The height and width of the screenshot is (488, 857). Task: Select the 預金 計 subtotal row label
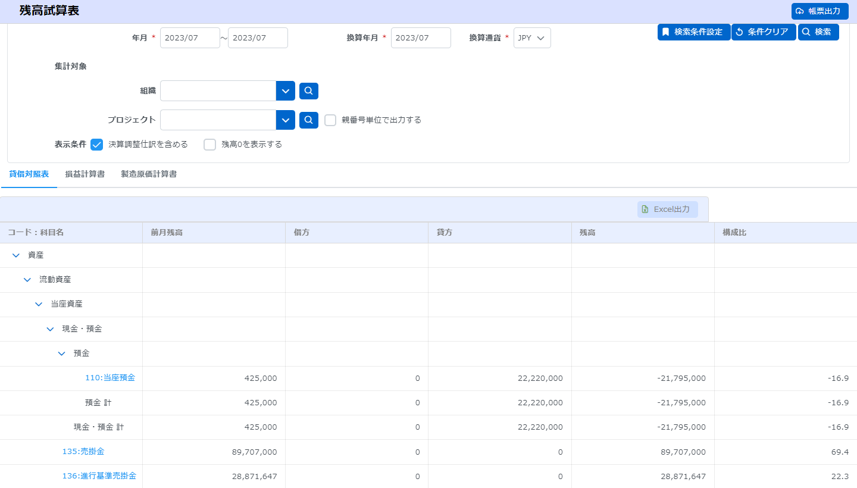pyautogui.click(x=98, y=403)
